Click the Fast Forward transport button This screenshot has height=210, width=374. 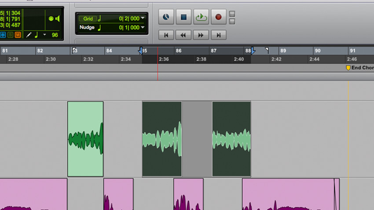[201, 35]
